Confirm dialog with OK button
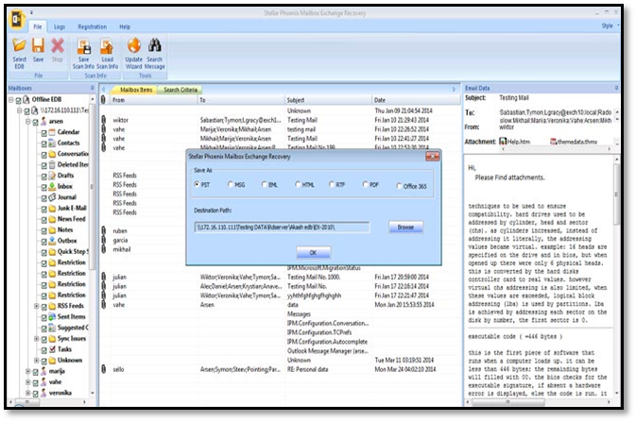636x422 pixels. (x=313, y=252)
